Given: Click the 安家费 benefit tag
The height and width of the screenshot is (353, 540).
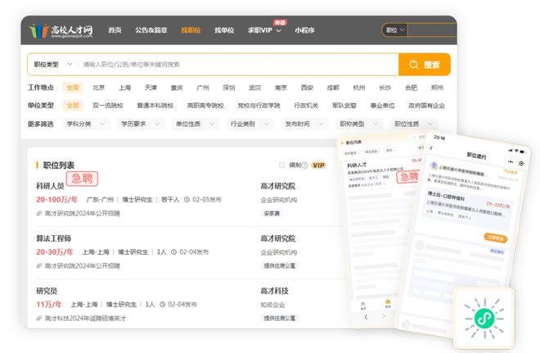Looking at the screenshot, I should coord(272,214).
